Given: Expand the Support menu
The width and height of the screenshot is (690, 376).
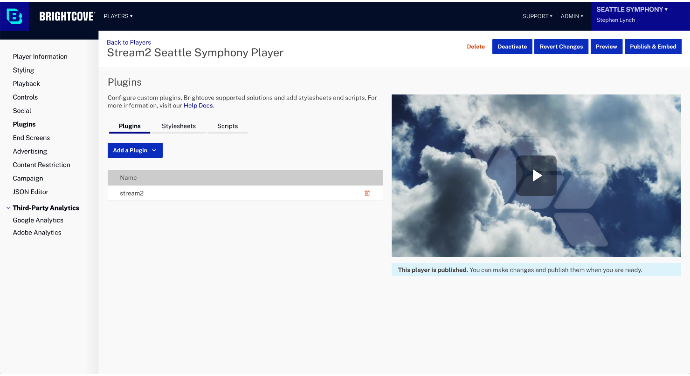Looking at the screenshot, I should (x=537, y=16).
